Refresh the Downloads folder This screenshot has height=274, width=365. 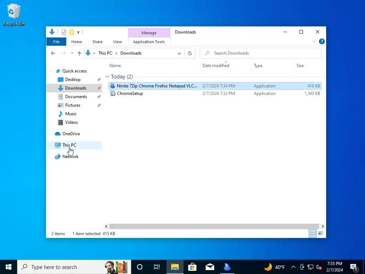coord(190,54)
